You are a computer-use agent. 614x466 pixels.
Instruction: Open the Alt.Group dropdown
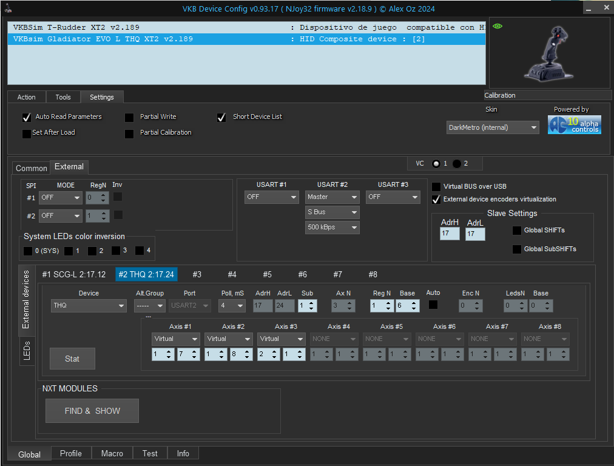[150, 305]
